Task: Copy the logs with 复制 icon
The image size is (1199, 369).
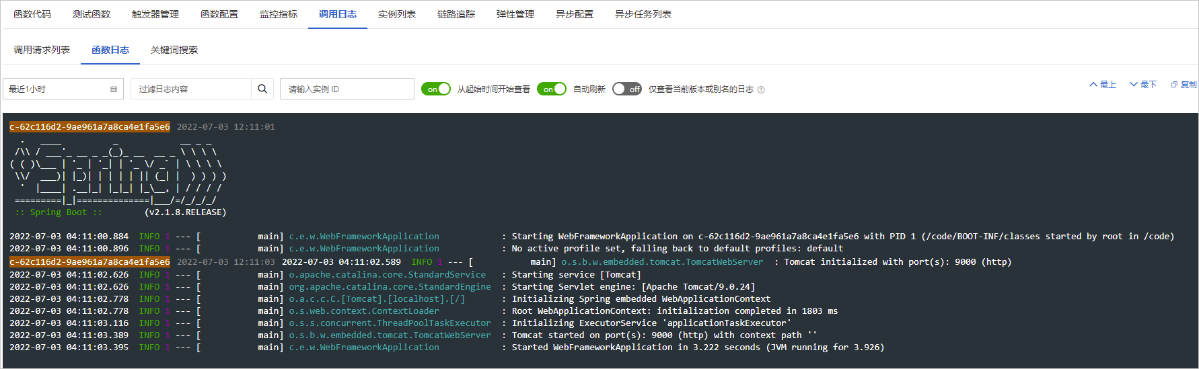Action: pos(1183,85)
